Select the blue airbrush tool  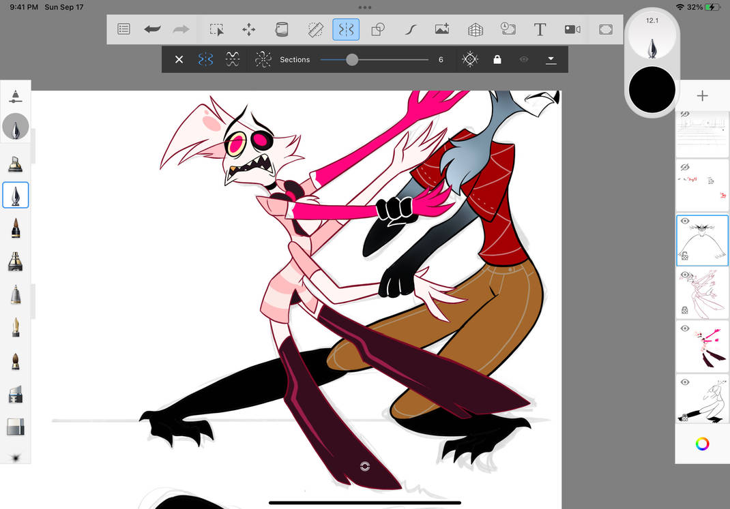tap(16, 394)
